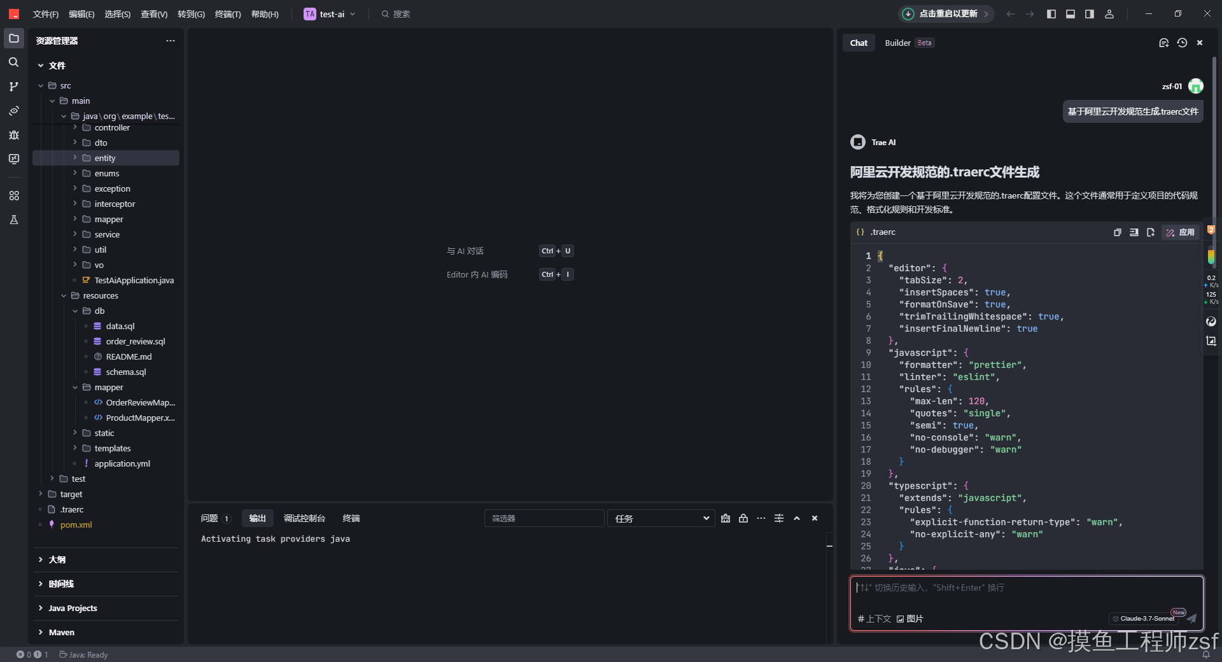The image size is (1222, 662).
Task: Click the 点击重启以更新 update button
Action: coord(945,13)
